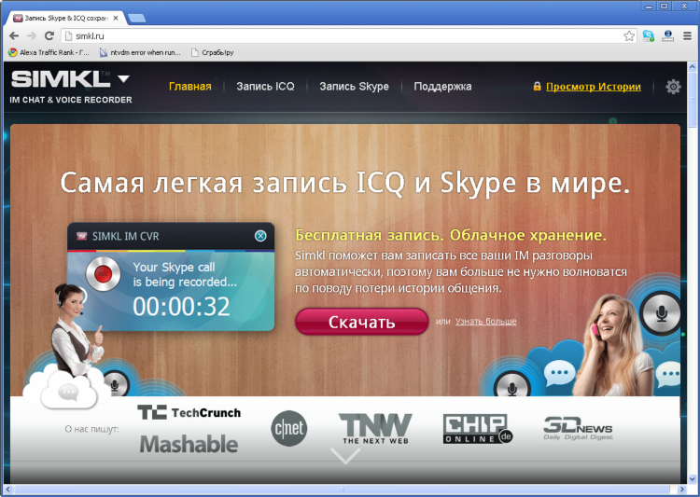The height and width of the screenshot is (497, 700).
Task: Select the Запись Skype & ICQ browser tab
Action: point(65,19)
